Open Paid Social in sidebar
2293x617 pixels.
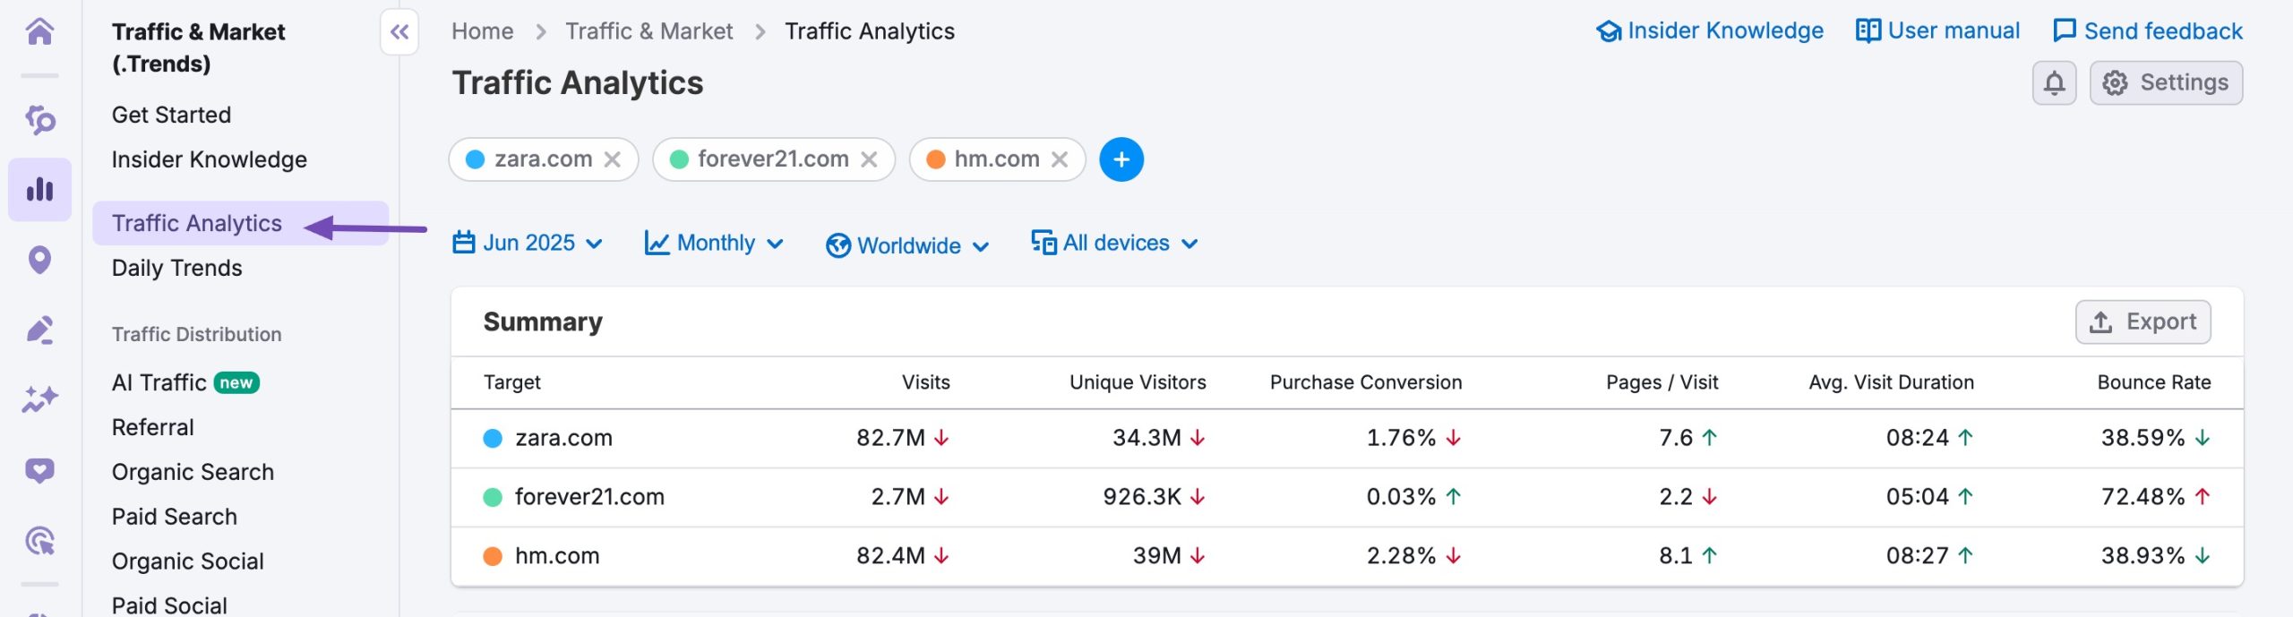(x=169, y=605)
